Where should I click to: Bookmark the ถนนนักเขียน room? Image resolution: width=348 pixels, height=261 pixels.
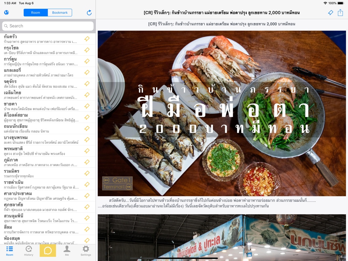(x=87, y=128)
